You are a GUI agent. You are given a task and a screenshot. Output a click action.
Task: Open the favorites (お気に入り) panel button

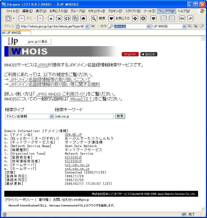pyautogui.click(x=119, y=19)
